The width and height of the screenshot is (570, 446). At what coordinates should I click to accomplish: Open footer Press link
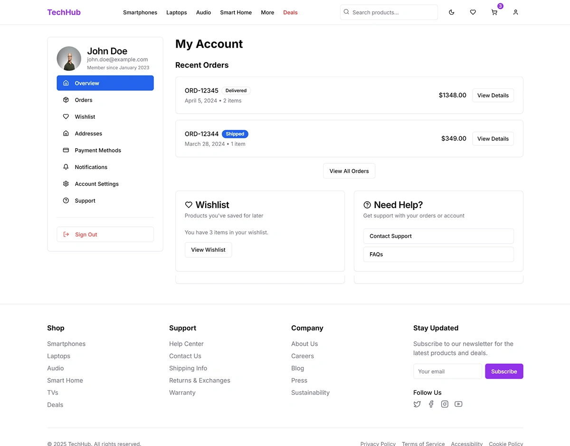point(299,380)
